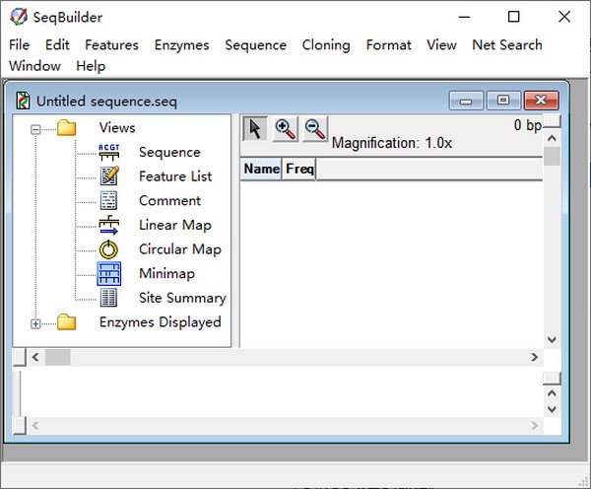Open the Features menu
The height and width of the screenshot is (489, 591).
click(x=111, y=45)
